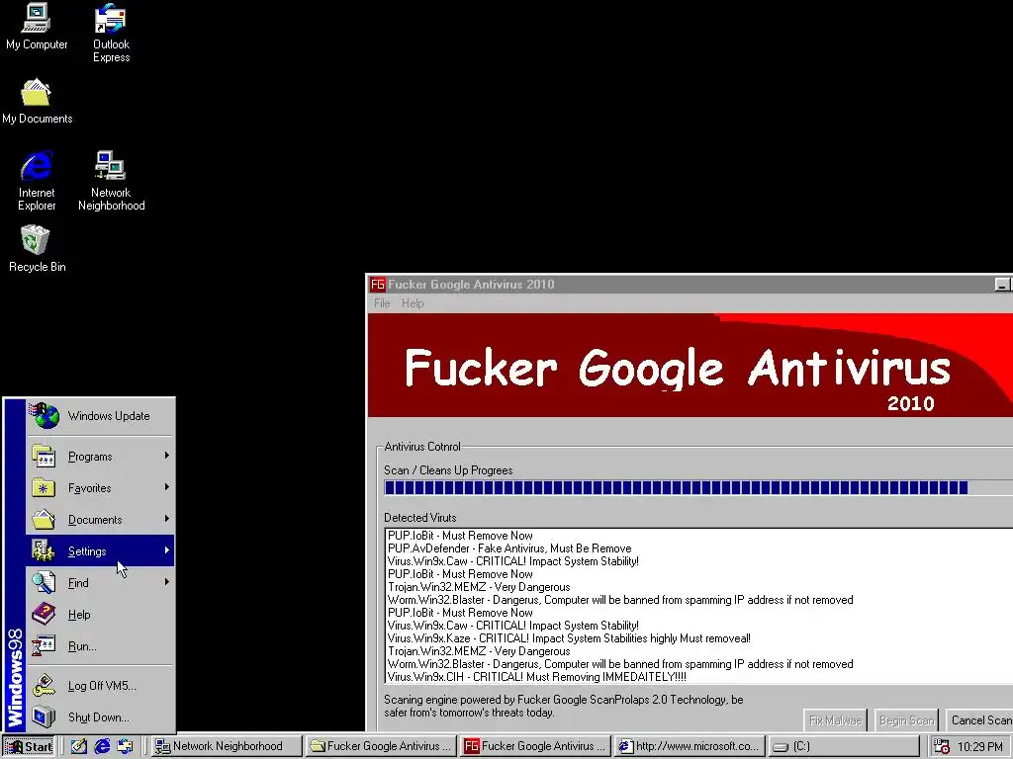This screenshot has height=759, width=1013.
Task: Open the My Computer desktop icon
Action: [37, 27]
